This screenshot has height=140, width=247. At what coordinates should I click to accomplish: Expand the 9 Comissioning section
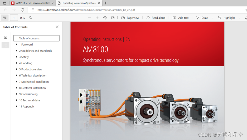[x=16, y=94]
